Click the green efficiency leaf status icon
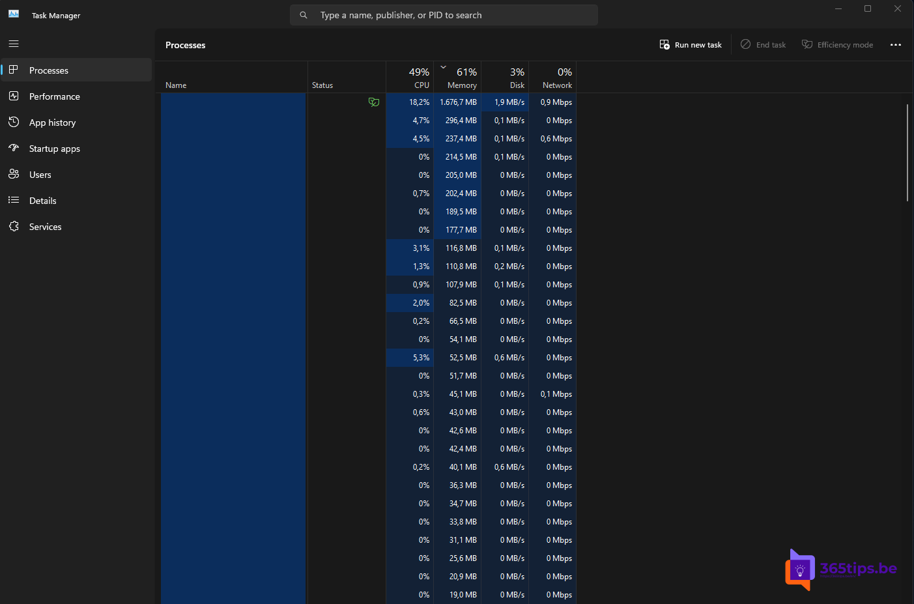 [x=374, y=102]
